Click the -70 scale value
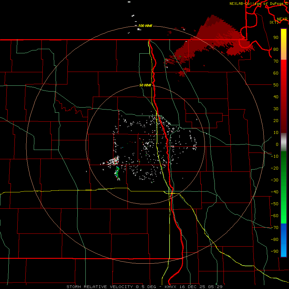Screen dimensions: 289x289 click(275, 228)
